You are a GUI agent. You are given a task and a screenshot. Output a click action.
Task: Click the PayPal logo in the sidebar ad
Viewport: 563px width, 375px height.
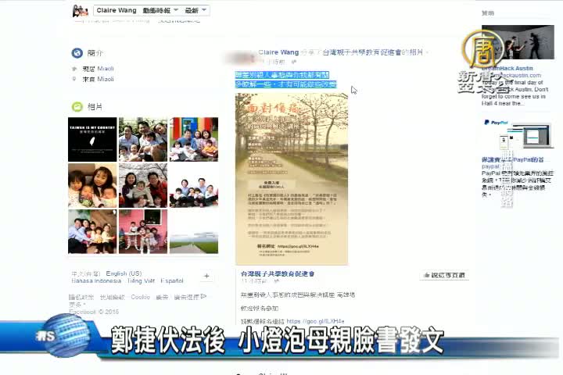click(x=496, y=123)
